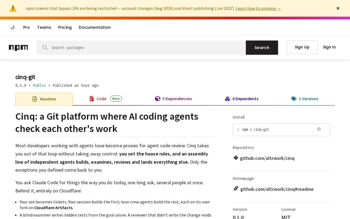Viewport: 350px width, 219px height.
Task: Open the Documentation link
Action: 95,27
